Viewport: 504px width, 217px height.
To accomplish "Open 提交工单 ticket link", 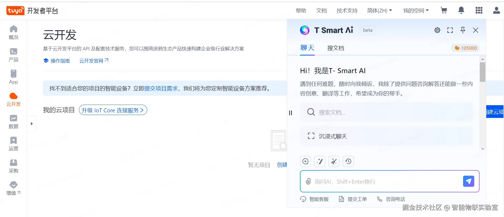I will tap(353, 199).
